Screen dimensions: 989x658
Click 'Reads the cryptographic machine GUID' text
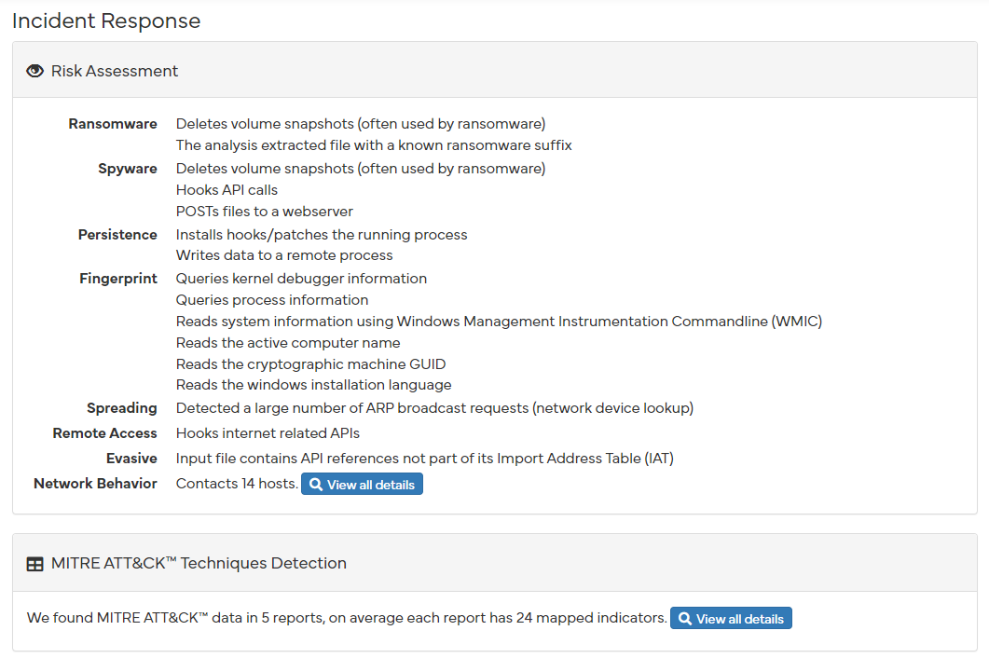coord(311,364)
